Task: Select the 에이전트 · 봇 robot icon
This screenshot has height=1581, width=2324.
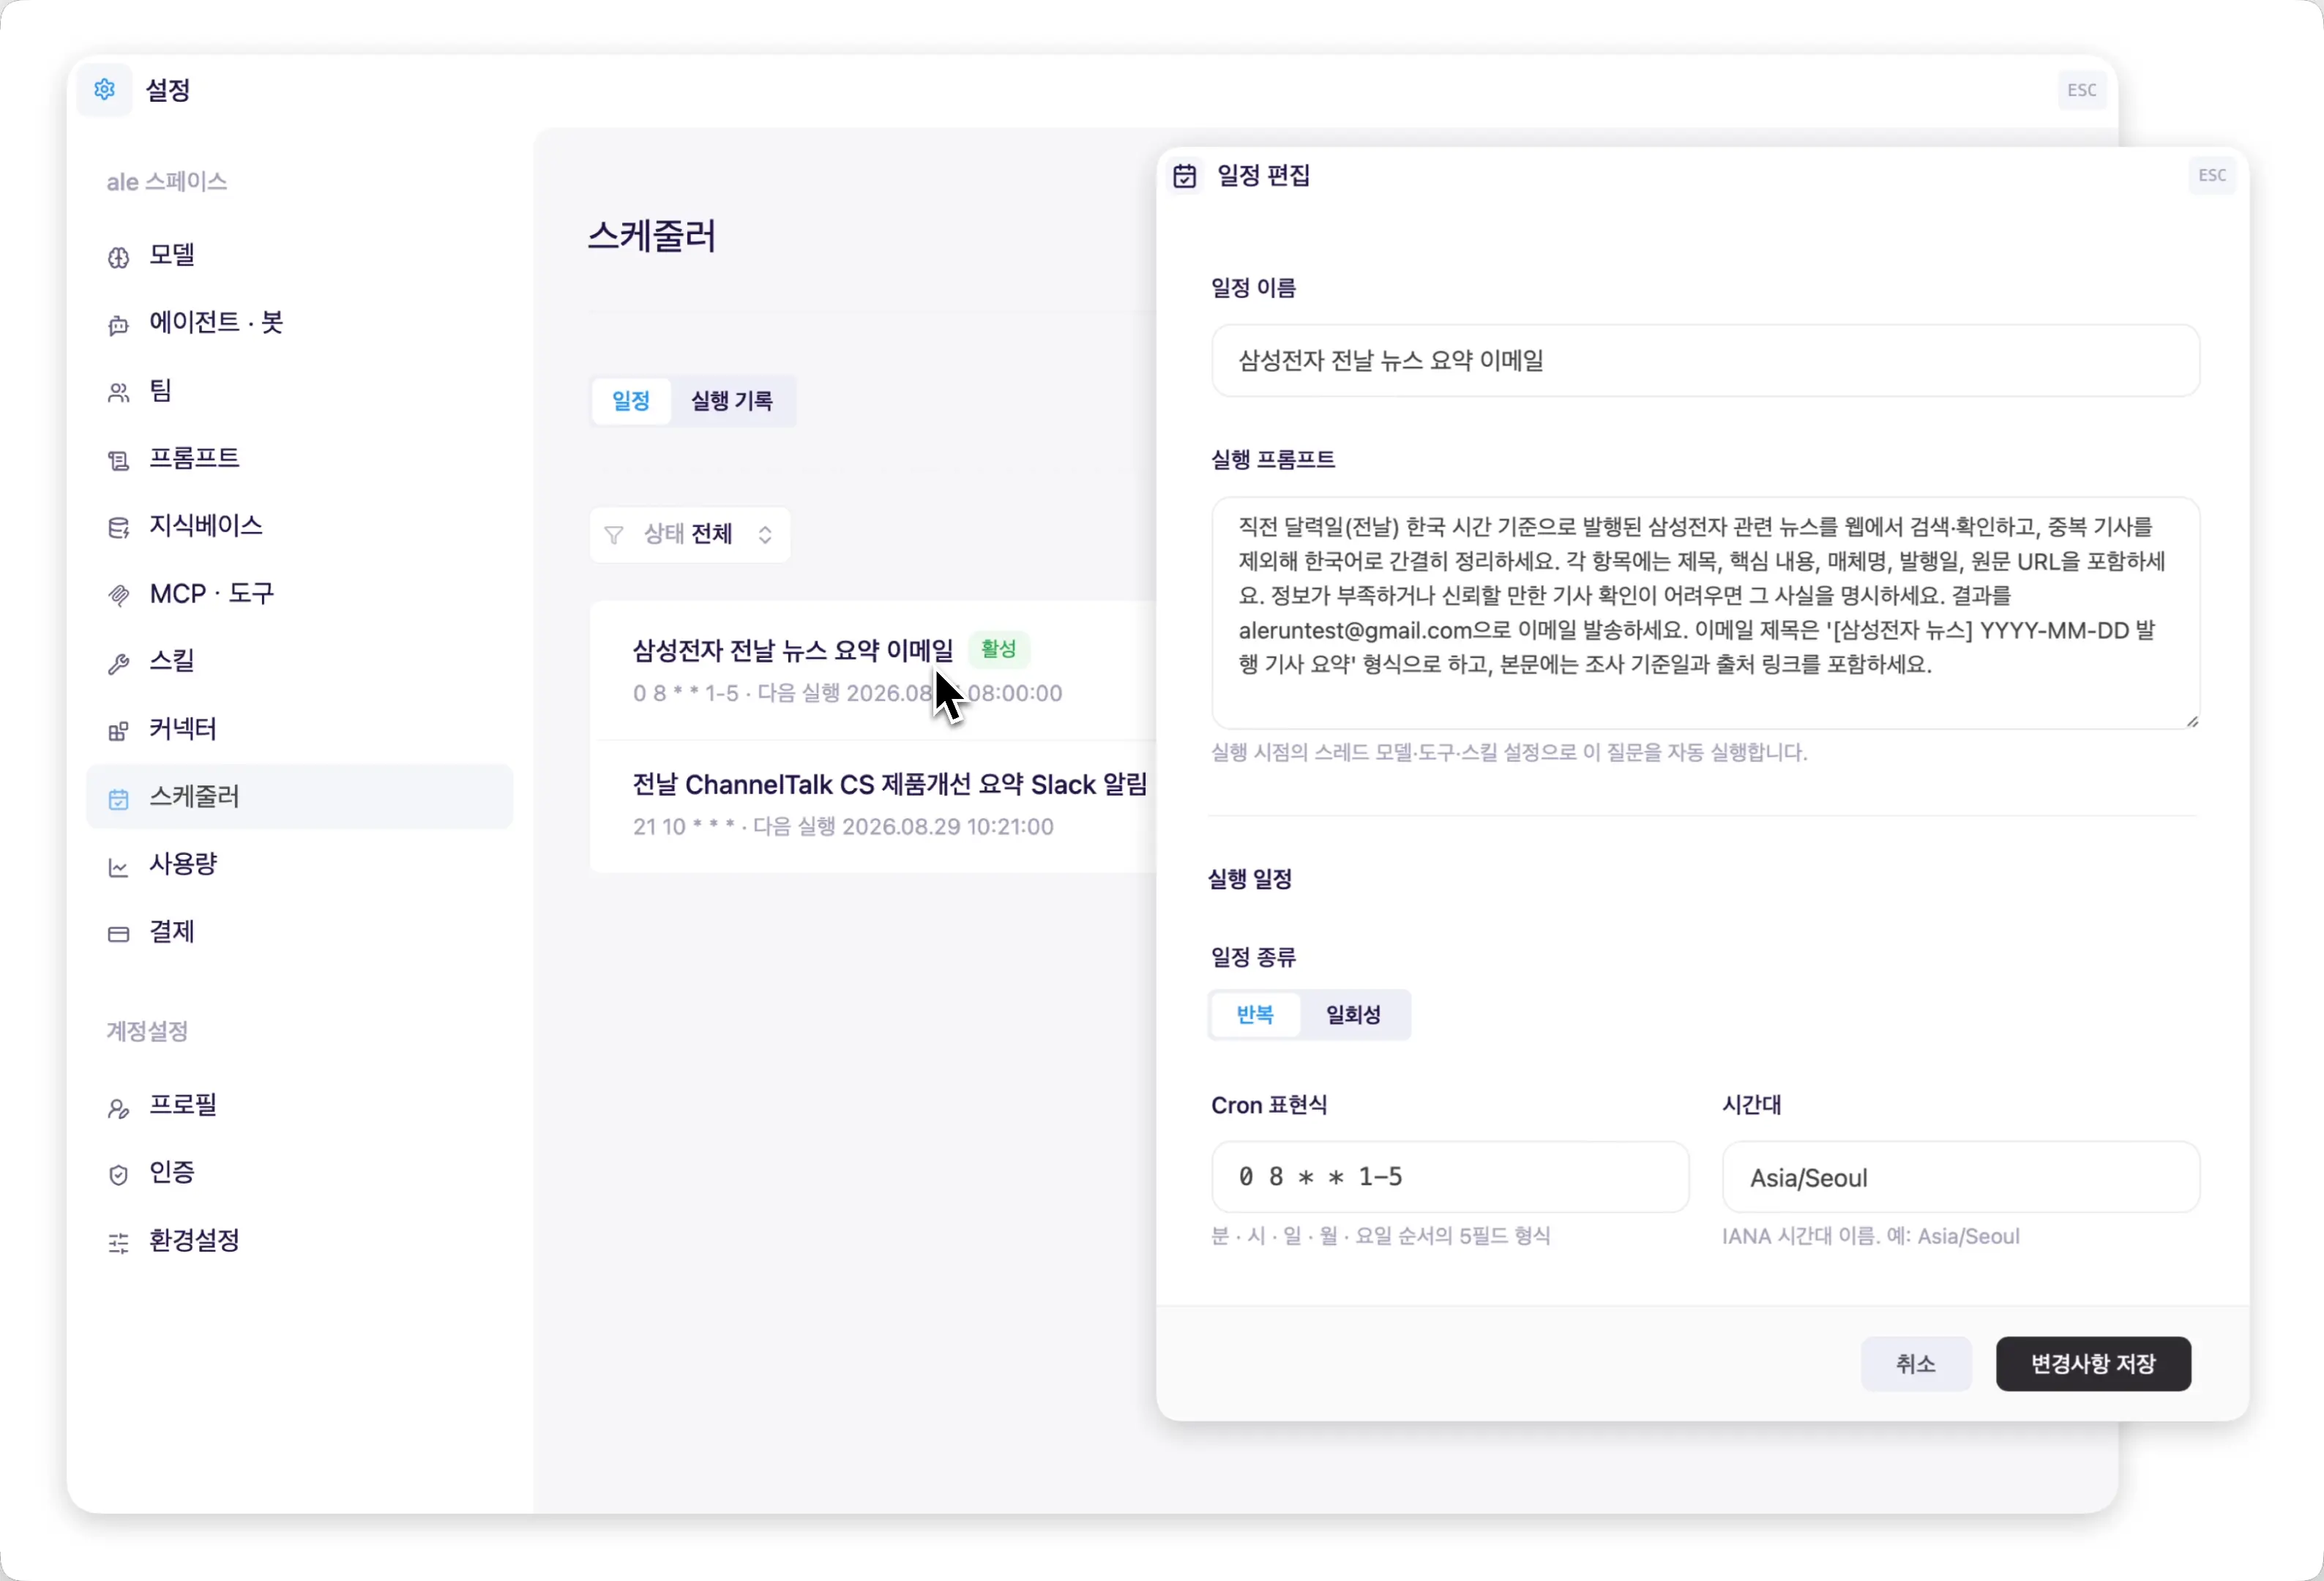Action: [x=118, y=324]
